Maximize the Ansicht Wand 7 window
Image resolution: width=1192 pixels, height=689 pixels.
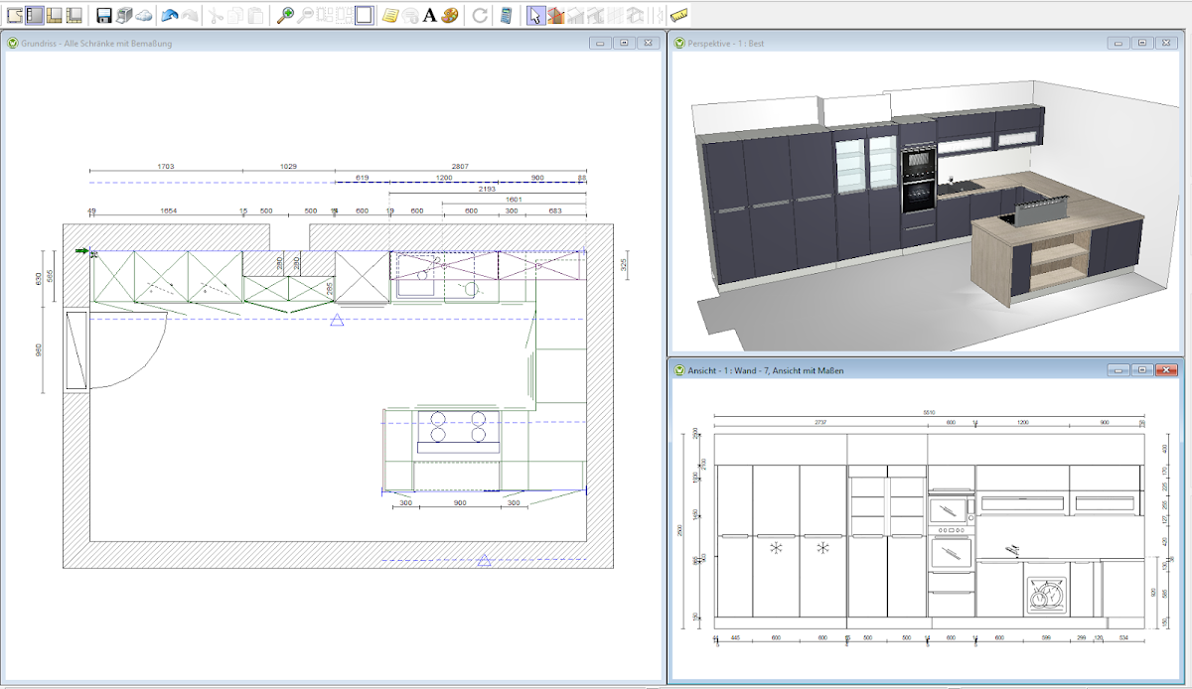(x=1142, y=370)
